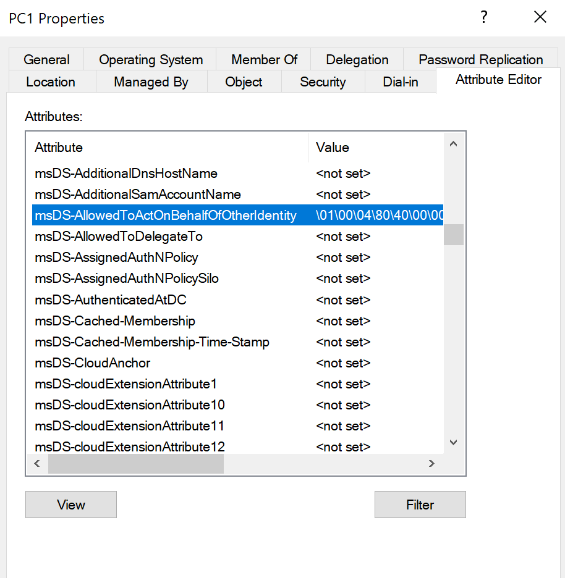565x578 pixels.
Task: Switch to the General tab
Action: click(46, 60)
